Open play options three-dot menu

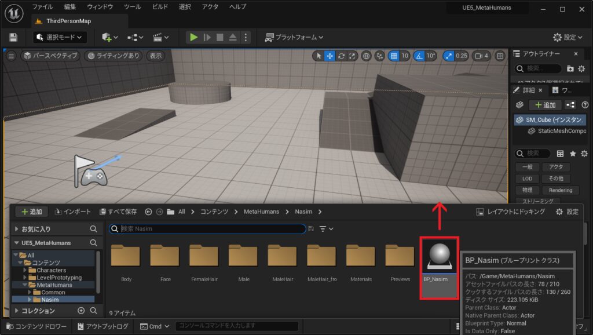tap(246, 37)
